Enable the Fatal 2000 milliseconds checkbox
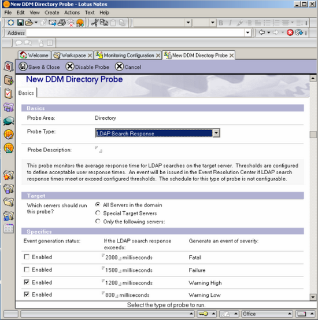Screen dimensions: 318x320 click(27, 257)
